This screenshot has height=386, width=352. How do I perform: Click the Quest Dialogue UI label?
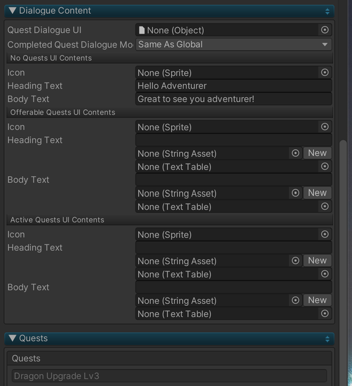pyautogui.click(x=44, y=30)
